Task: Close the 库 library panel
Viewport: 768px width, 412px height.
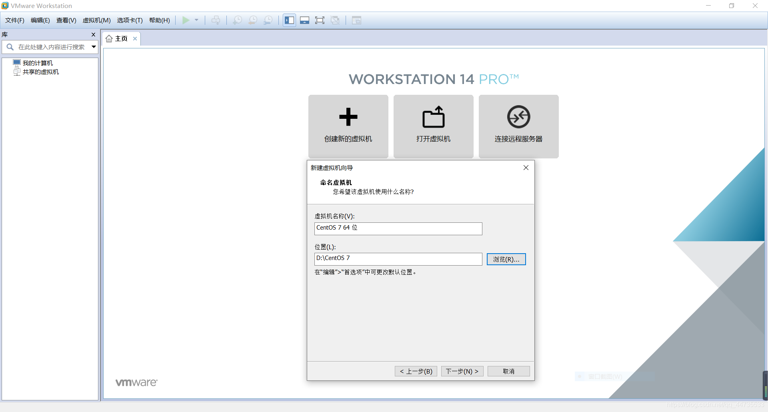Action: [93, 35]
